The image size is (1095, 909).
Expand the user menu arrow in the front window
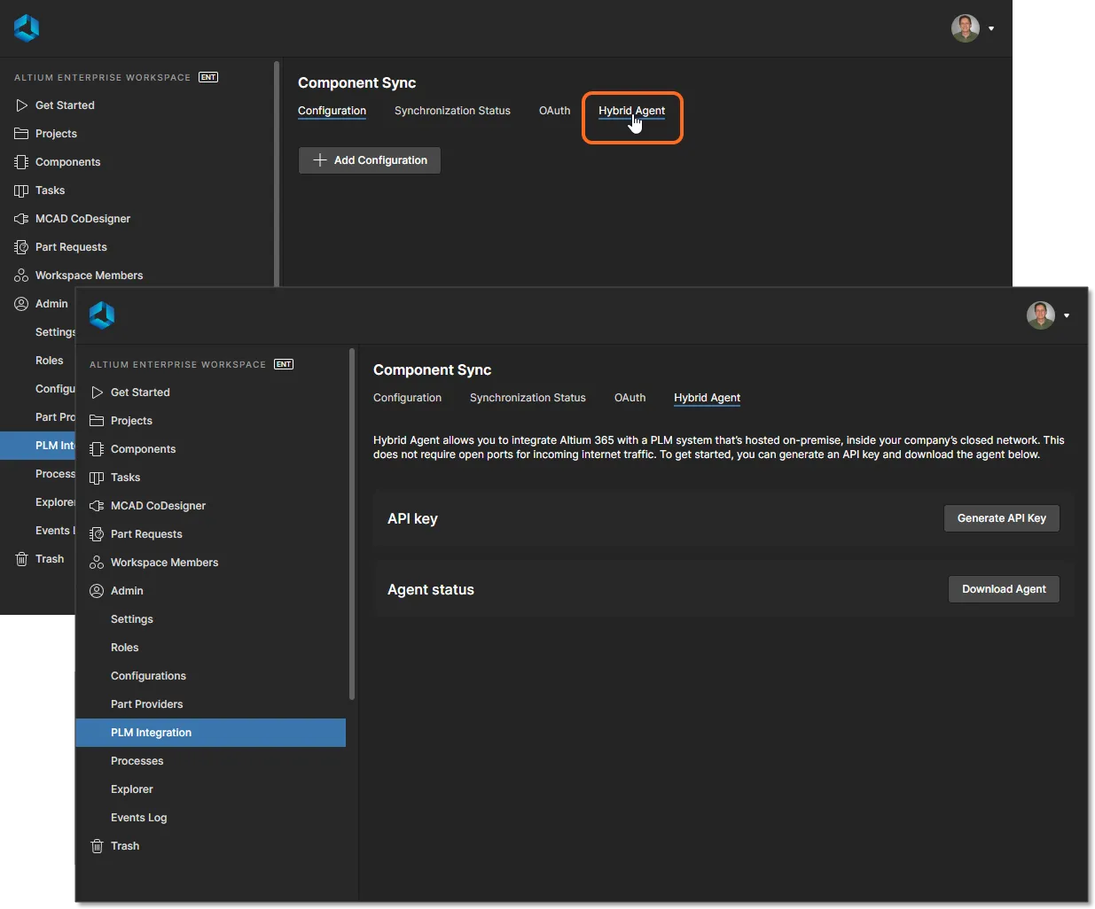[x=1067, y=315]
